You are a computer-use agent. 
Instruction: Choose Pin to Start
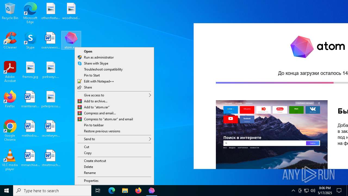pyautogui.click(x=114, y=75)
